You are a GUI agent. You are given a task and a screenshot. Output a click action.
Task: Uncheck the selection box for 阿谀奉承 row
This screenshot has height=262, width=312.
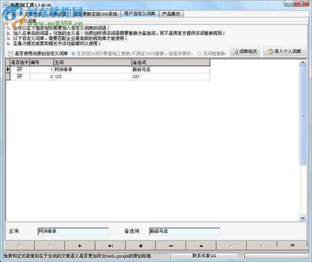pyautogui.click(x=20, y=70)
